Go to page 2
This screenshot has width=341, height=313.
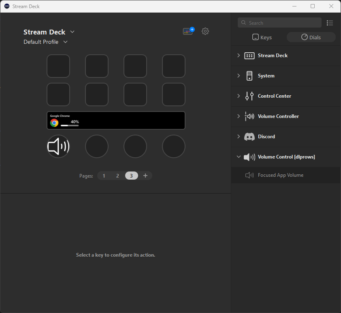tap(117, 176)
